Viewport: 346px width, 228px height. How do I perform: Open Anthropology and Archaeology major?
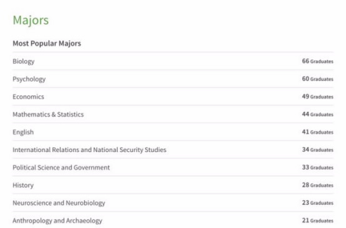click(57, 221)
